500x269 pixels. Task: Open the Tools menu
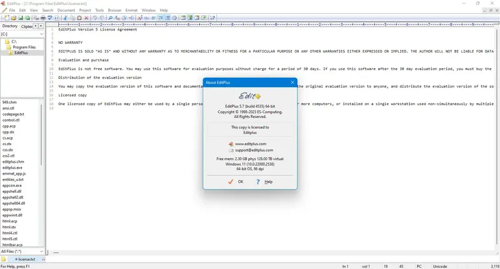click(99, 10)
